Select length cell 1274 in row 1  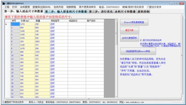click(27, 24)
